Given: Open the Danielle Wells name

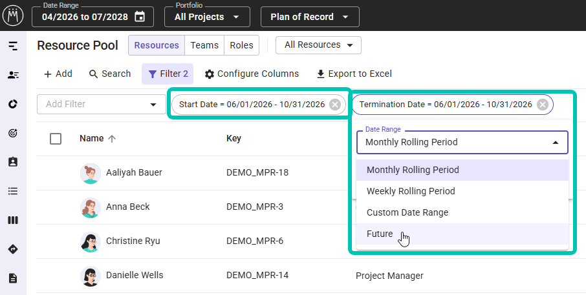Looking at the screenshot, I should pos(135,275).
